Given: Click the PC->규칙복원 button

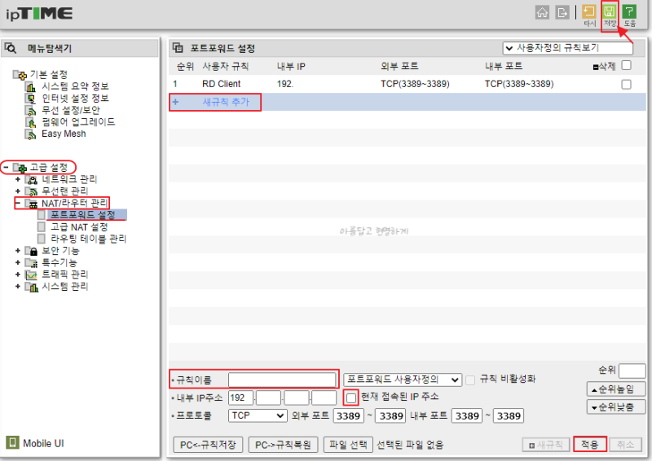Looking at the screenshot, I should pos(283,445).
